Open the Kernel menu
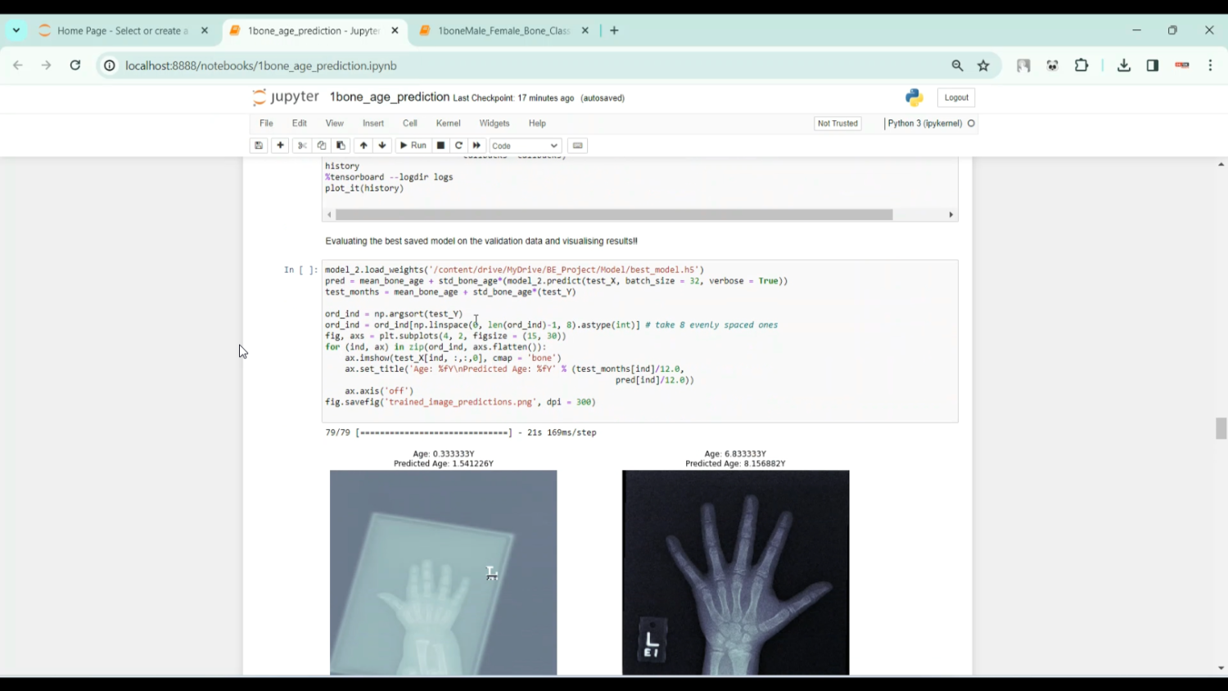 pos(448,123)
